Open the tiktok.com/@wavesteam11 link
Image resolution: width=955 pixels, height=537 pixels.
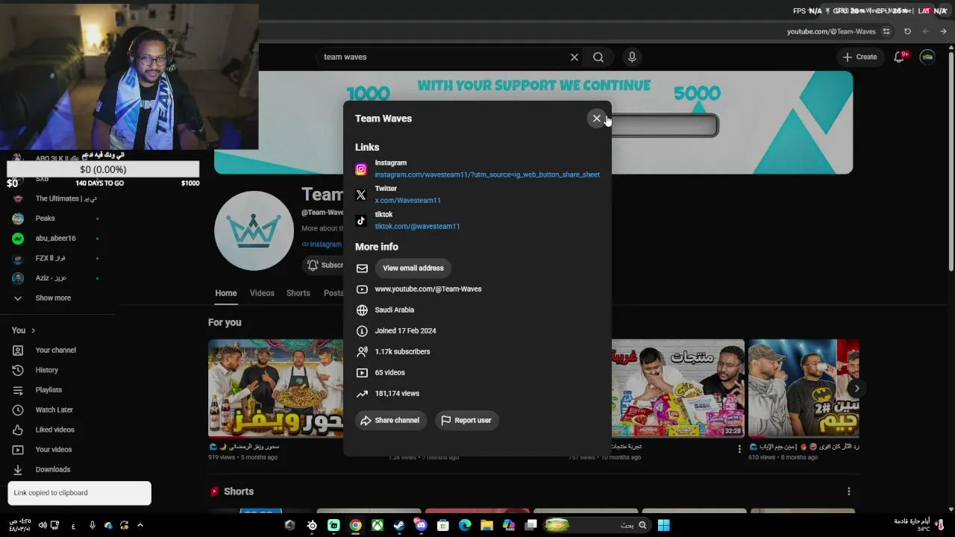(x=417, y=226)
